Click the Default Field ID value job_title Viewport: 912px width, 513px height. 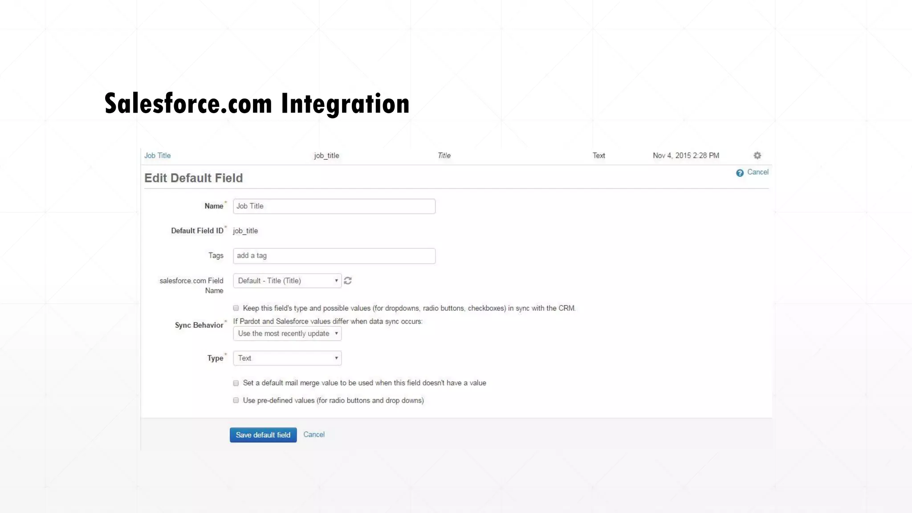point(245,231)
